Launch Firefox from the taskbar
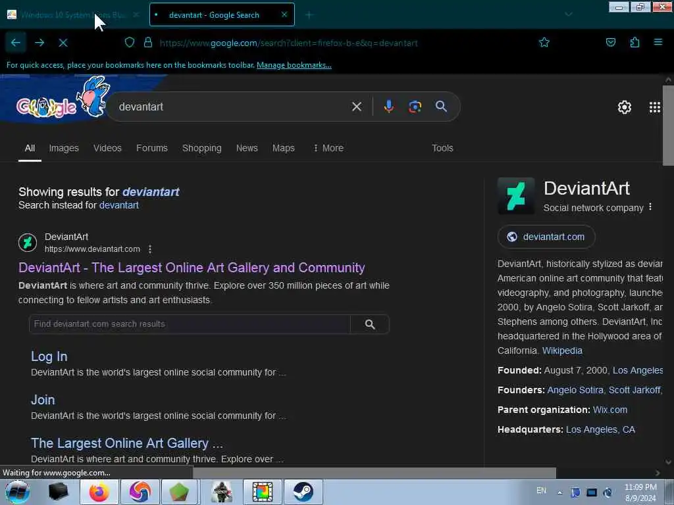This screenshot has width=674, height=505. (x=99, y=492)
